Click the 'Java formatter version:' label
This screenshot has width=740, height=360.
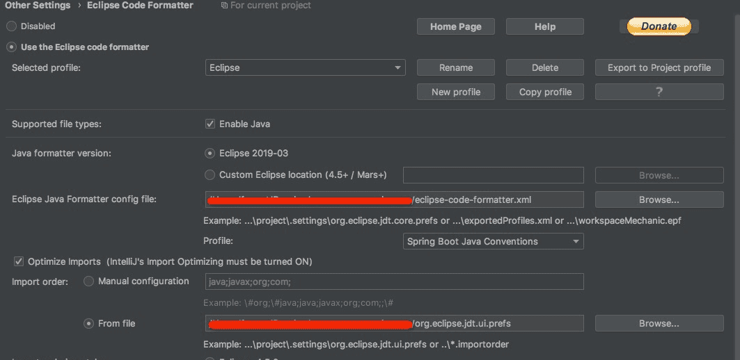[61, 153]
